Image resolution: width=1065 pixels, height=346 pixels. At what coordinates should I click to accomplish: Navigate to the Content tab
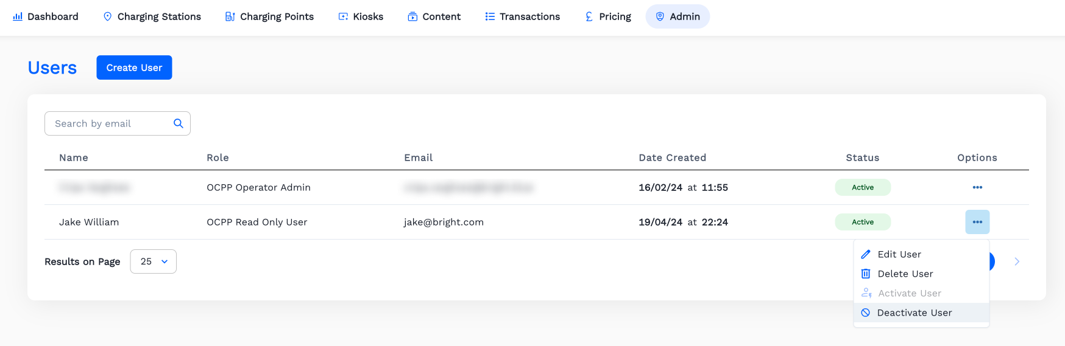[434, 16]
